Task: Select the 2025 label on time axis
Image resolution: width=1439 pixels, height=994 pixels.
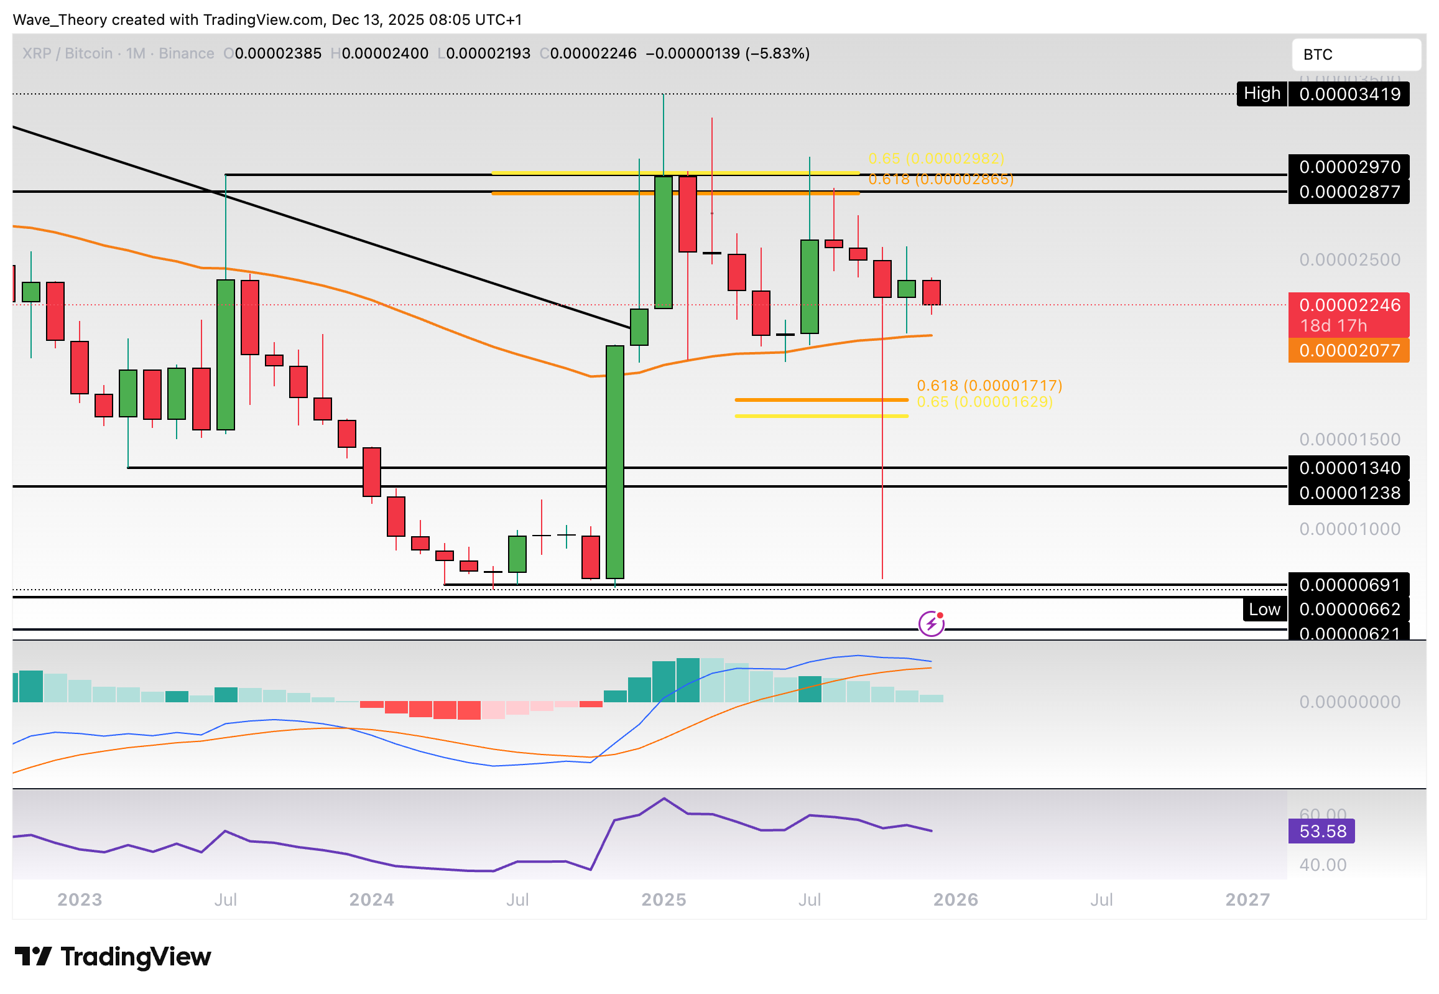Action: click(x=663, y=899)
